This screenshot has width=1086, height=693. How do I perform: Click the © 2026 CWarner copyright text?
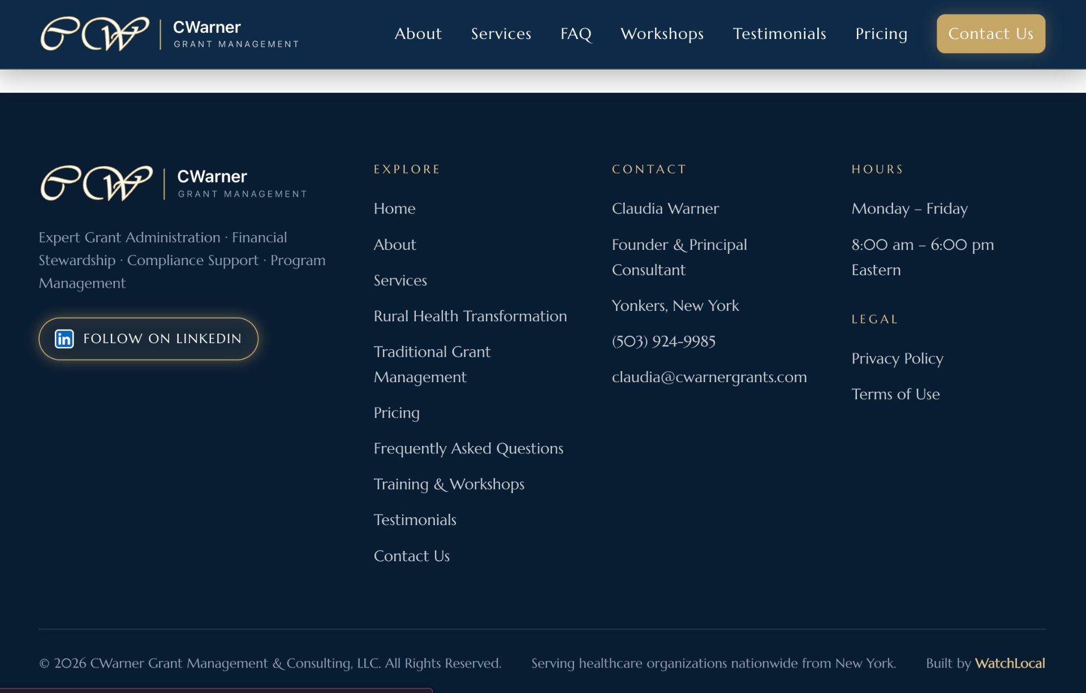click(x=270, y=663)
